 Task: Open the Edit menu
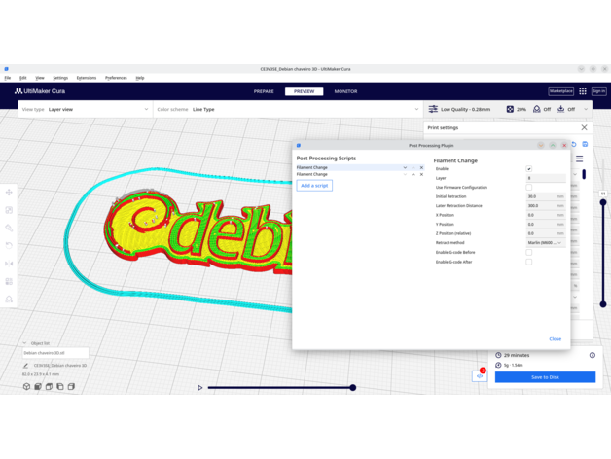point(23,78)
